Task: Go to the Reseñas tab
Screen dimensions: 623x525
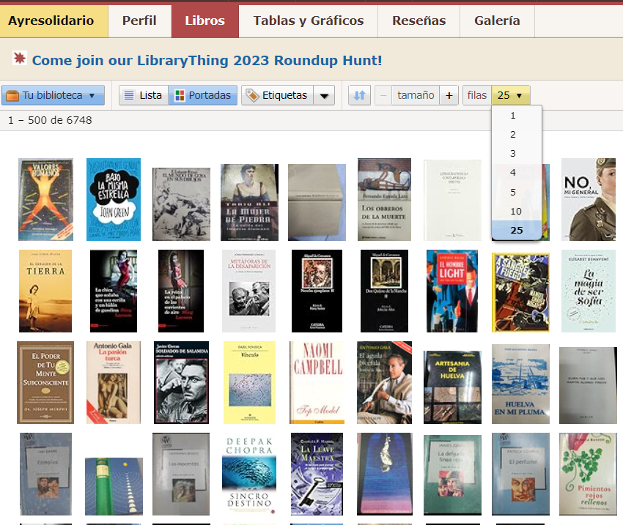Action: pyautogui.click(x=419, y=21)
